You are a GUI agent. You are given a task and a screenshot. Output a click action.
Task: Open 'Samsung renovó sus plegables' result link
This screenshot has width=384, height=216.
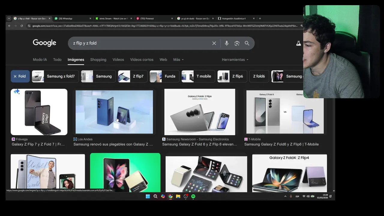click(113, 144)
